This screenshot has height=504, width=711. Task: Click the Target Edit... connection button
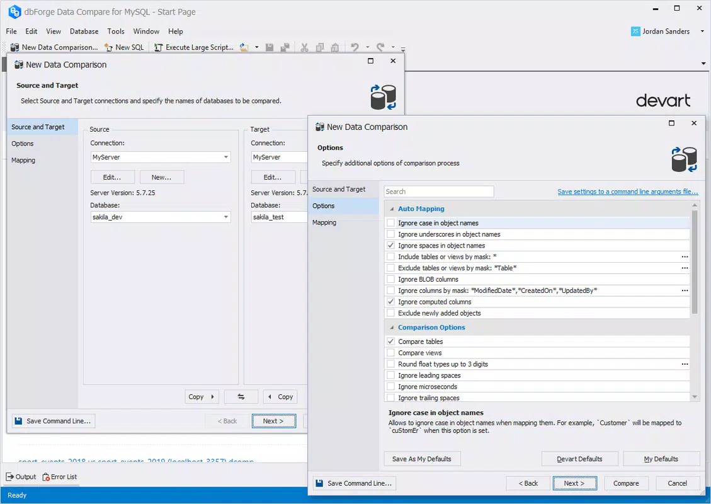point(273,177)
